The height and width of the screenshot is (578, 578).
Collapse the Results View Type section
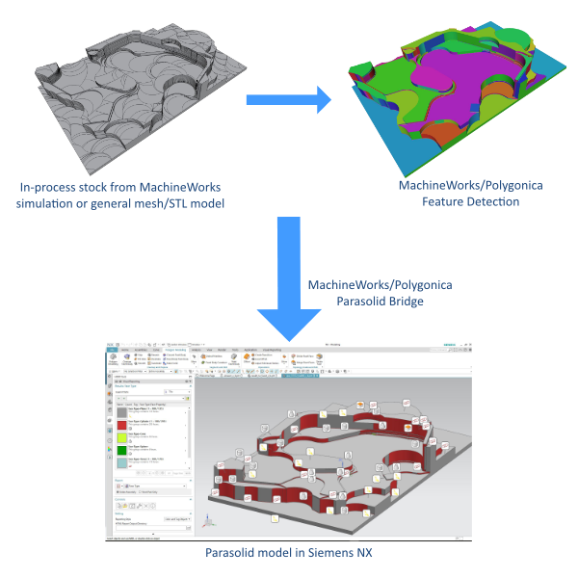[191, 386]
